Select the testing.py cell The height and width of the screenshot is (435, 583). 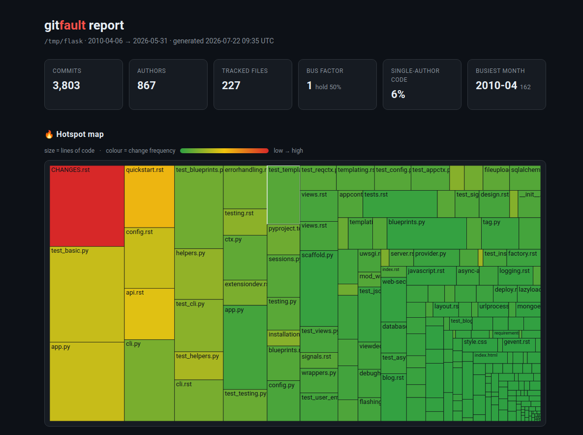[x=284, y=314]
